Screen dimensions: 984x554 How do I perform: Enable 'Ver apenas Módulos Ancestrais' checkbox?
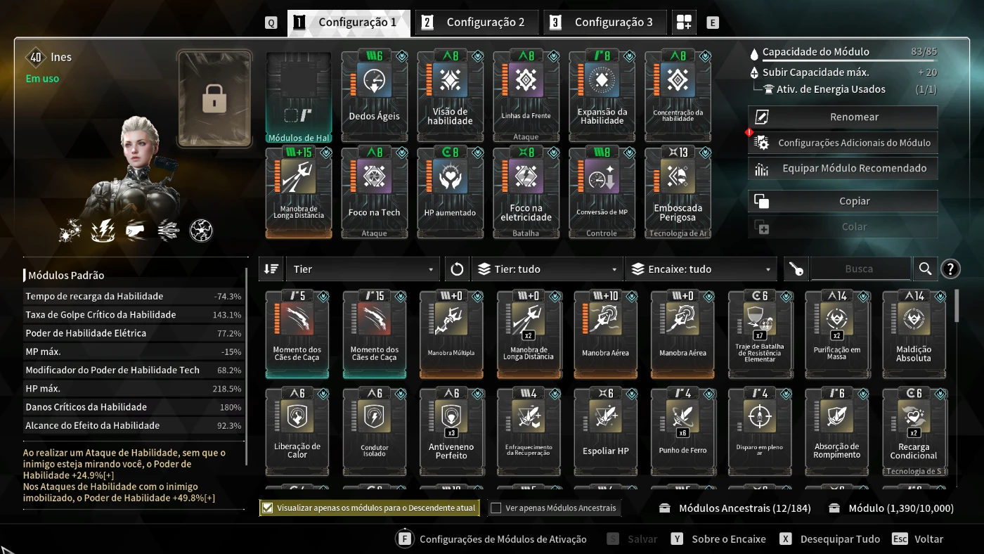click(x=496, y=508)
